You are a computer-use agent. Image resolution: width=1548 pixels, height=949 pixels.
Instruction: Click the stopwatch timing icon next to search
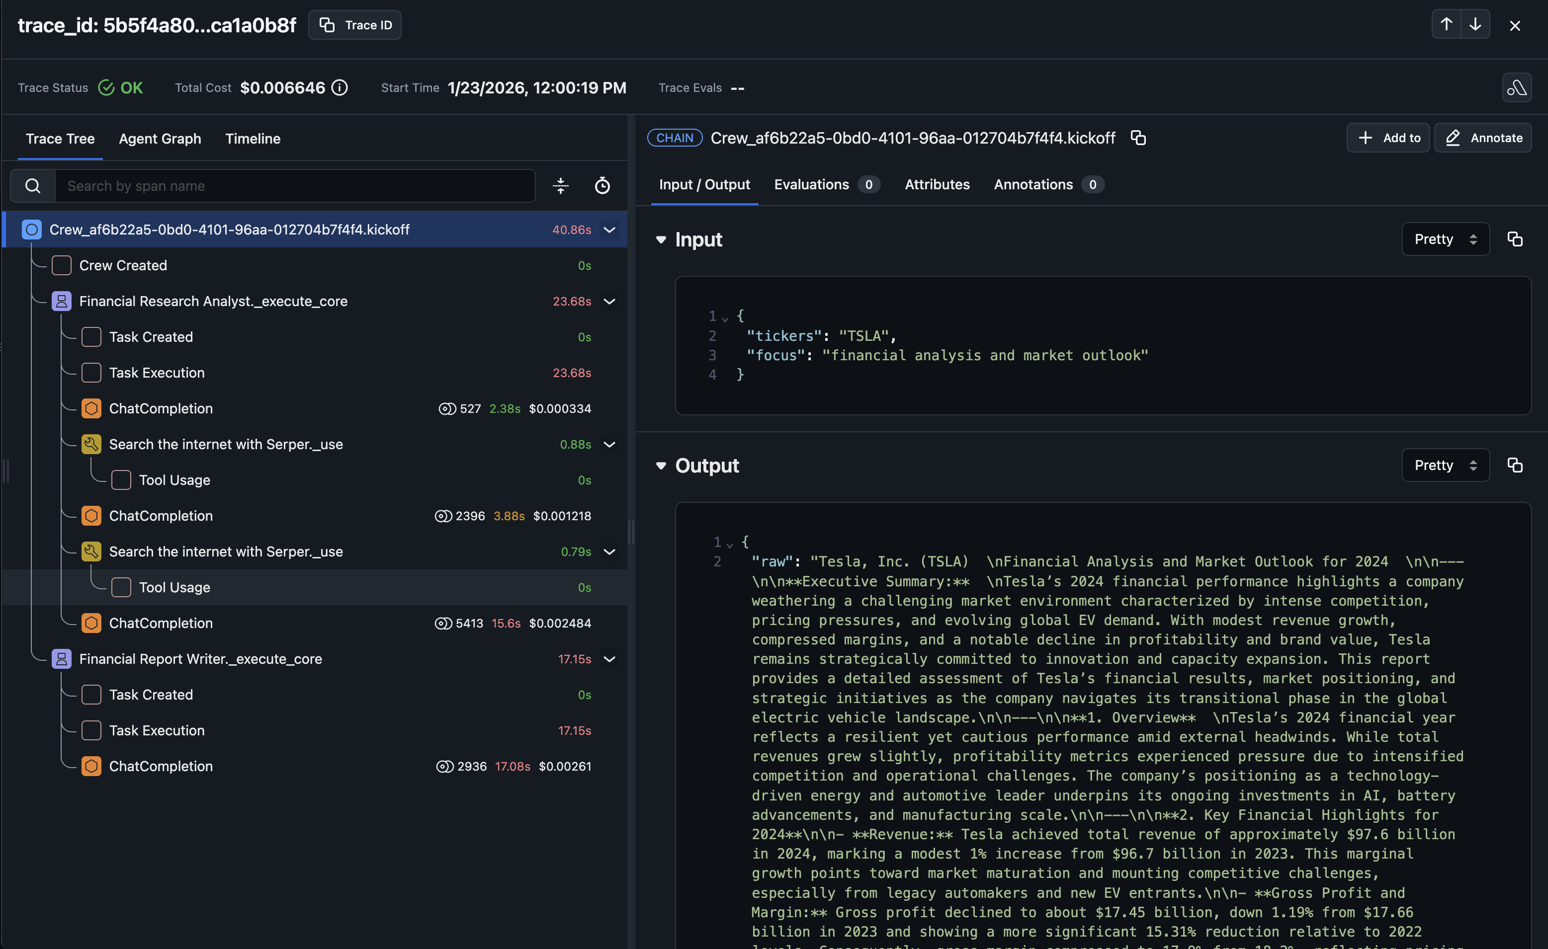602,186
